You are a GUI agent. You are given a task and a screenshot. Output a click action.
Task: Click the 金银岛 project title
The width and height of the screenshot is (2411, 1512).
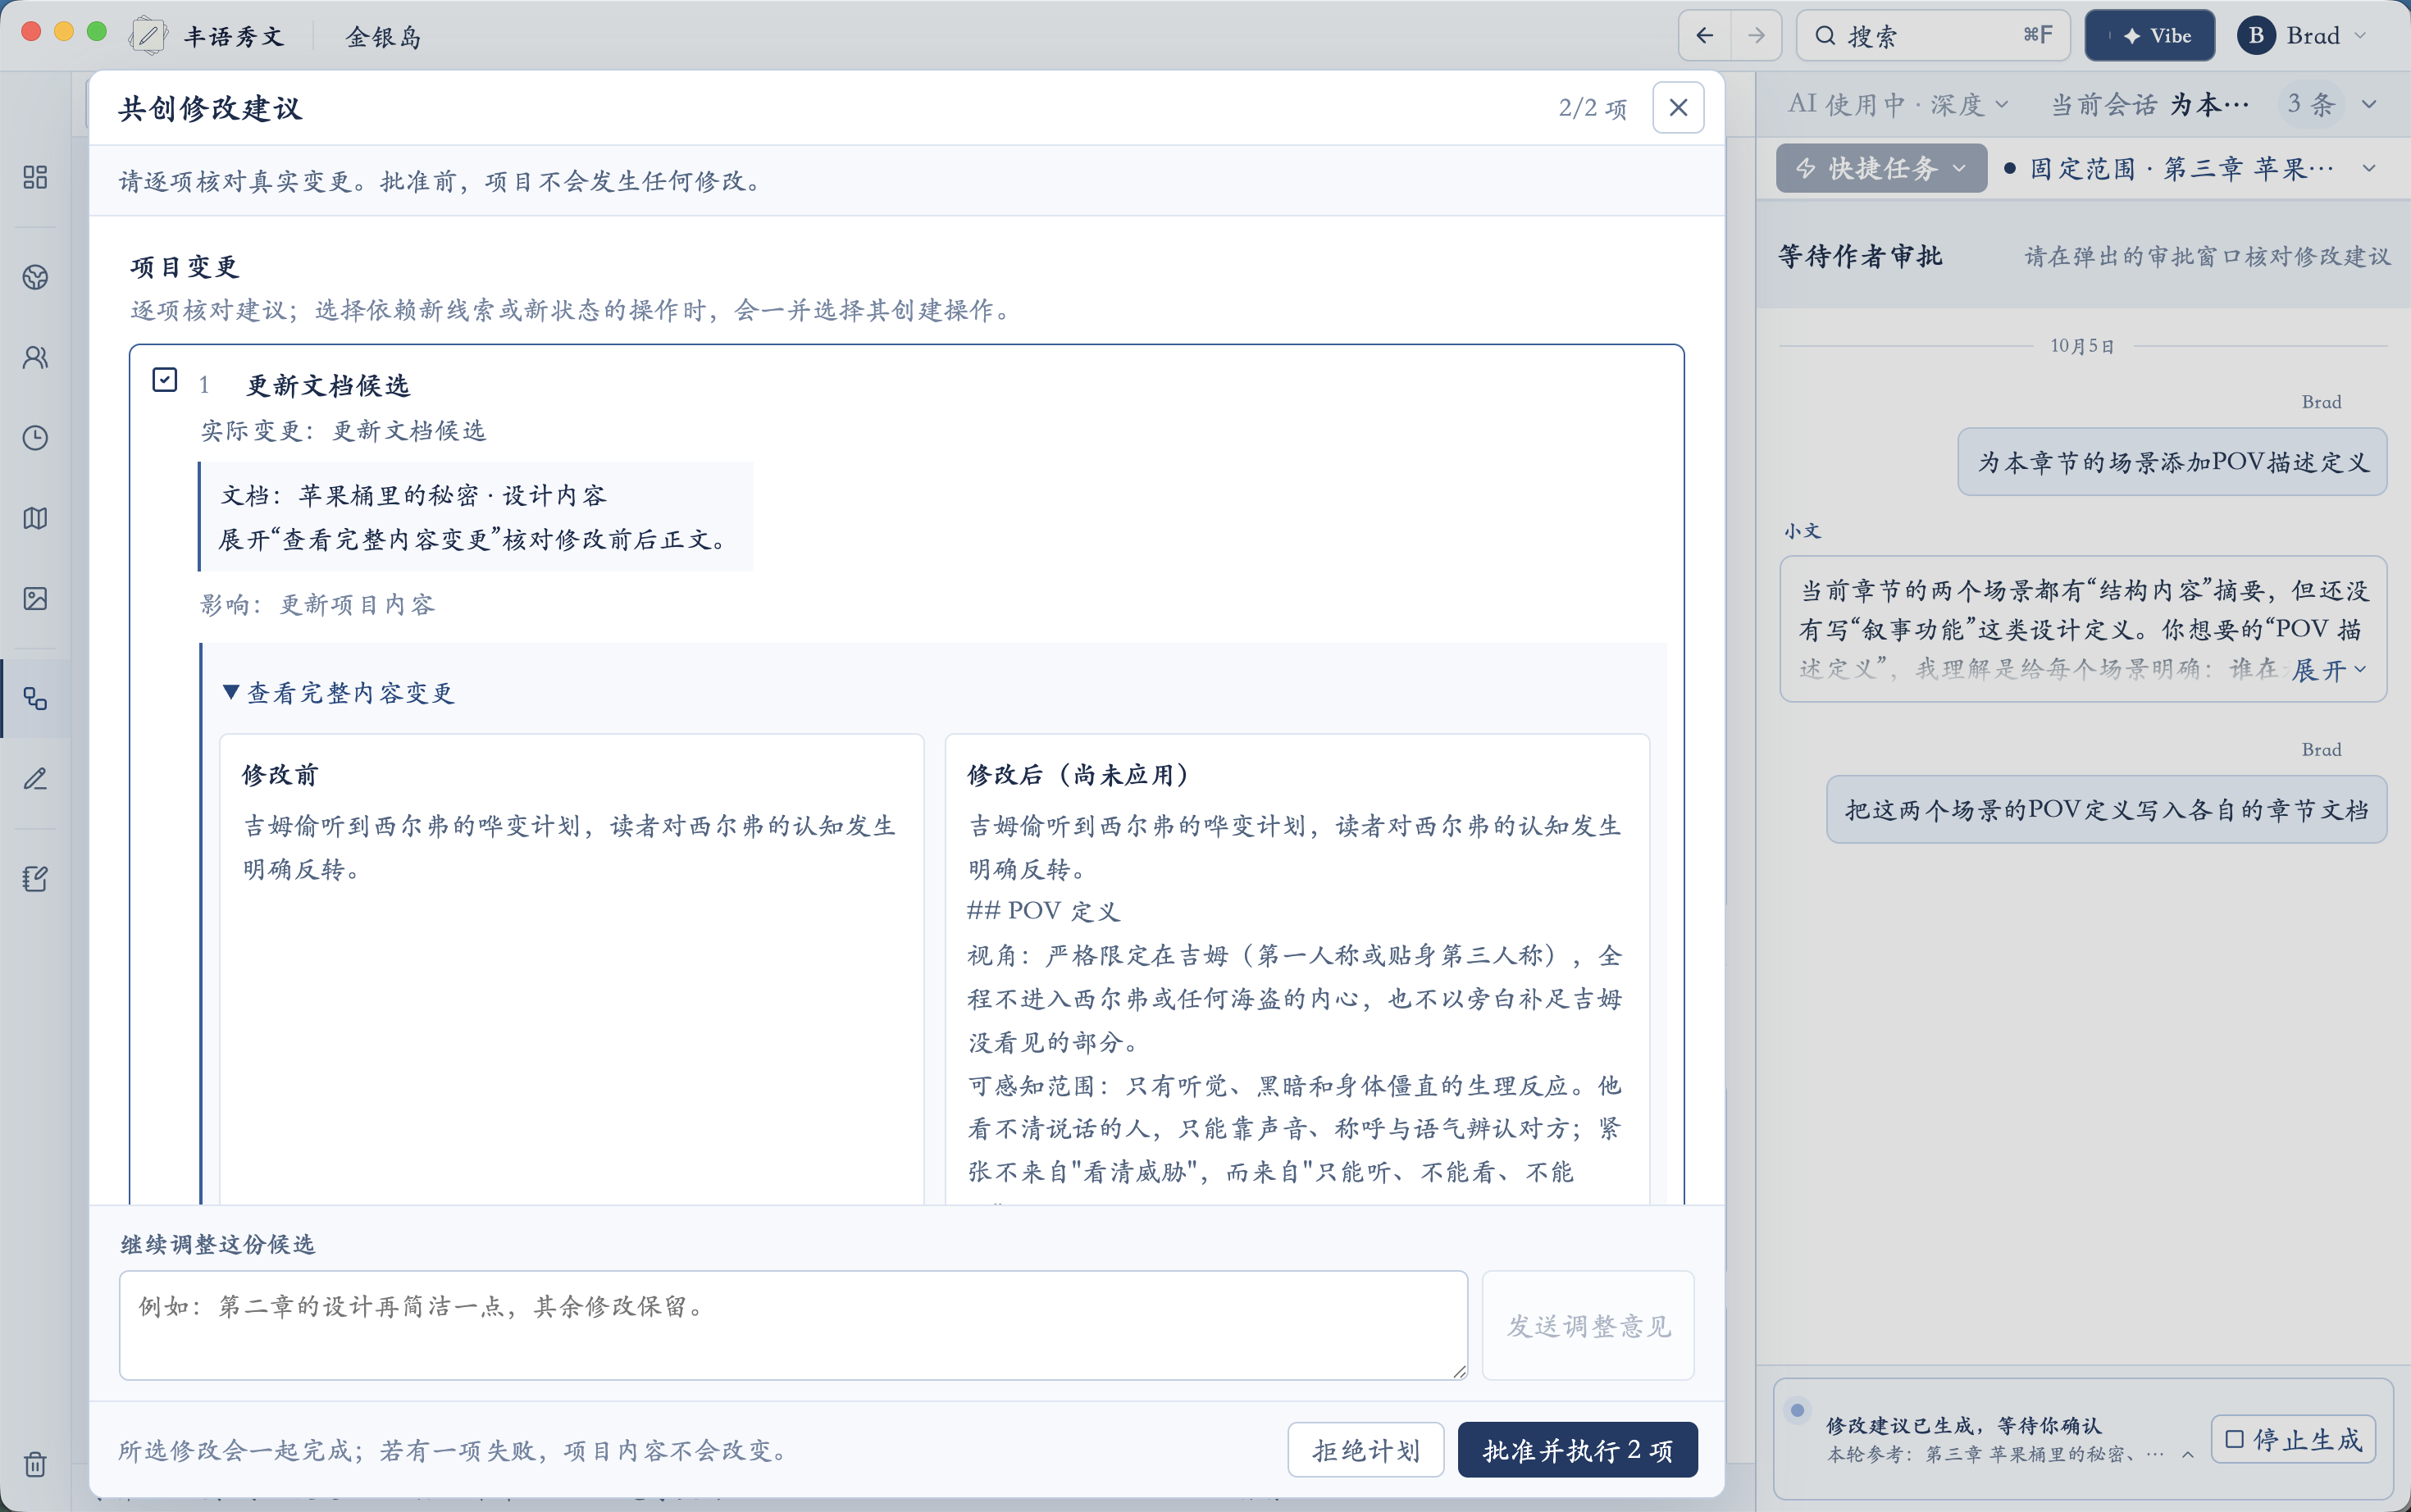click(x=384, y=37)
